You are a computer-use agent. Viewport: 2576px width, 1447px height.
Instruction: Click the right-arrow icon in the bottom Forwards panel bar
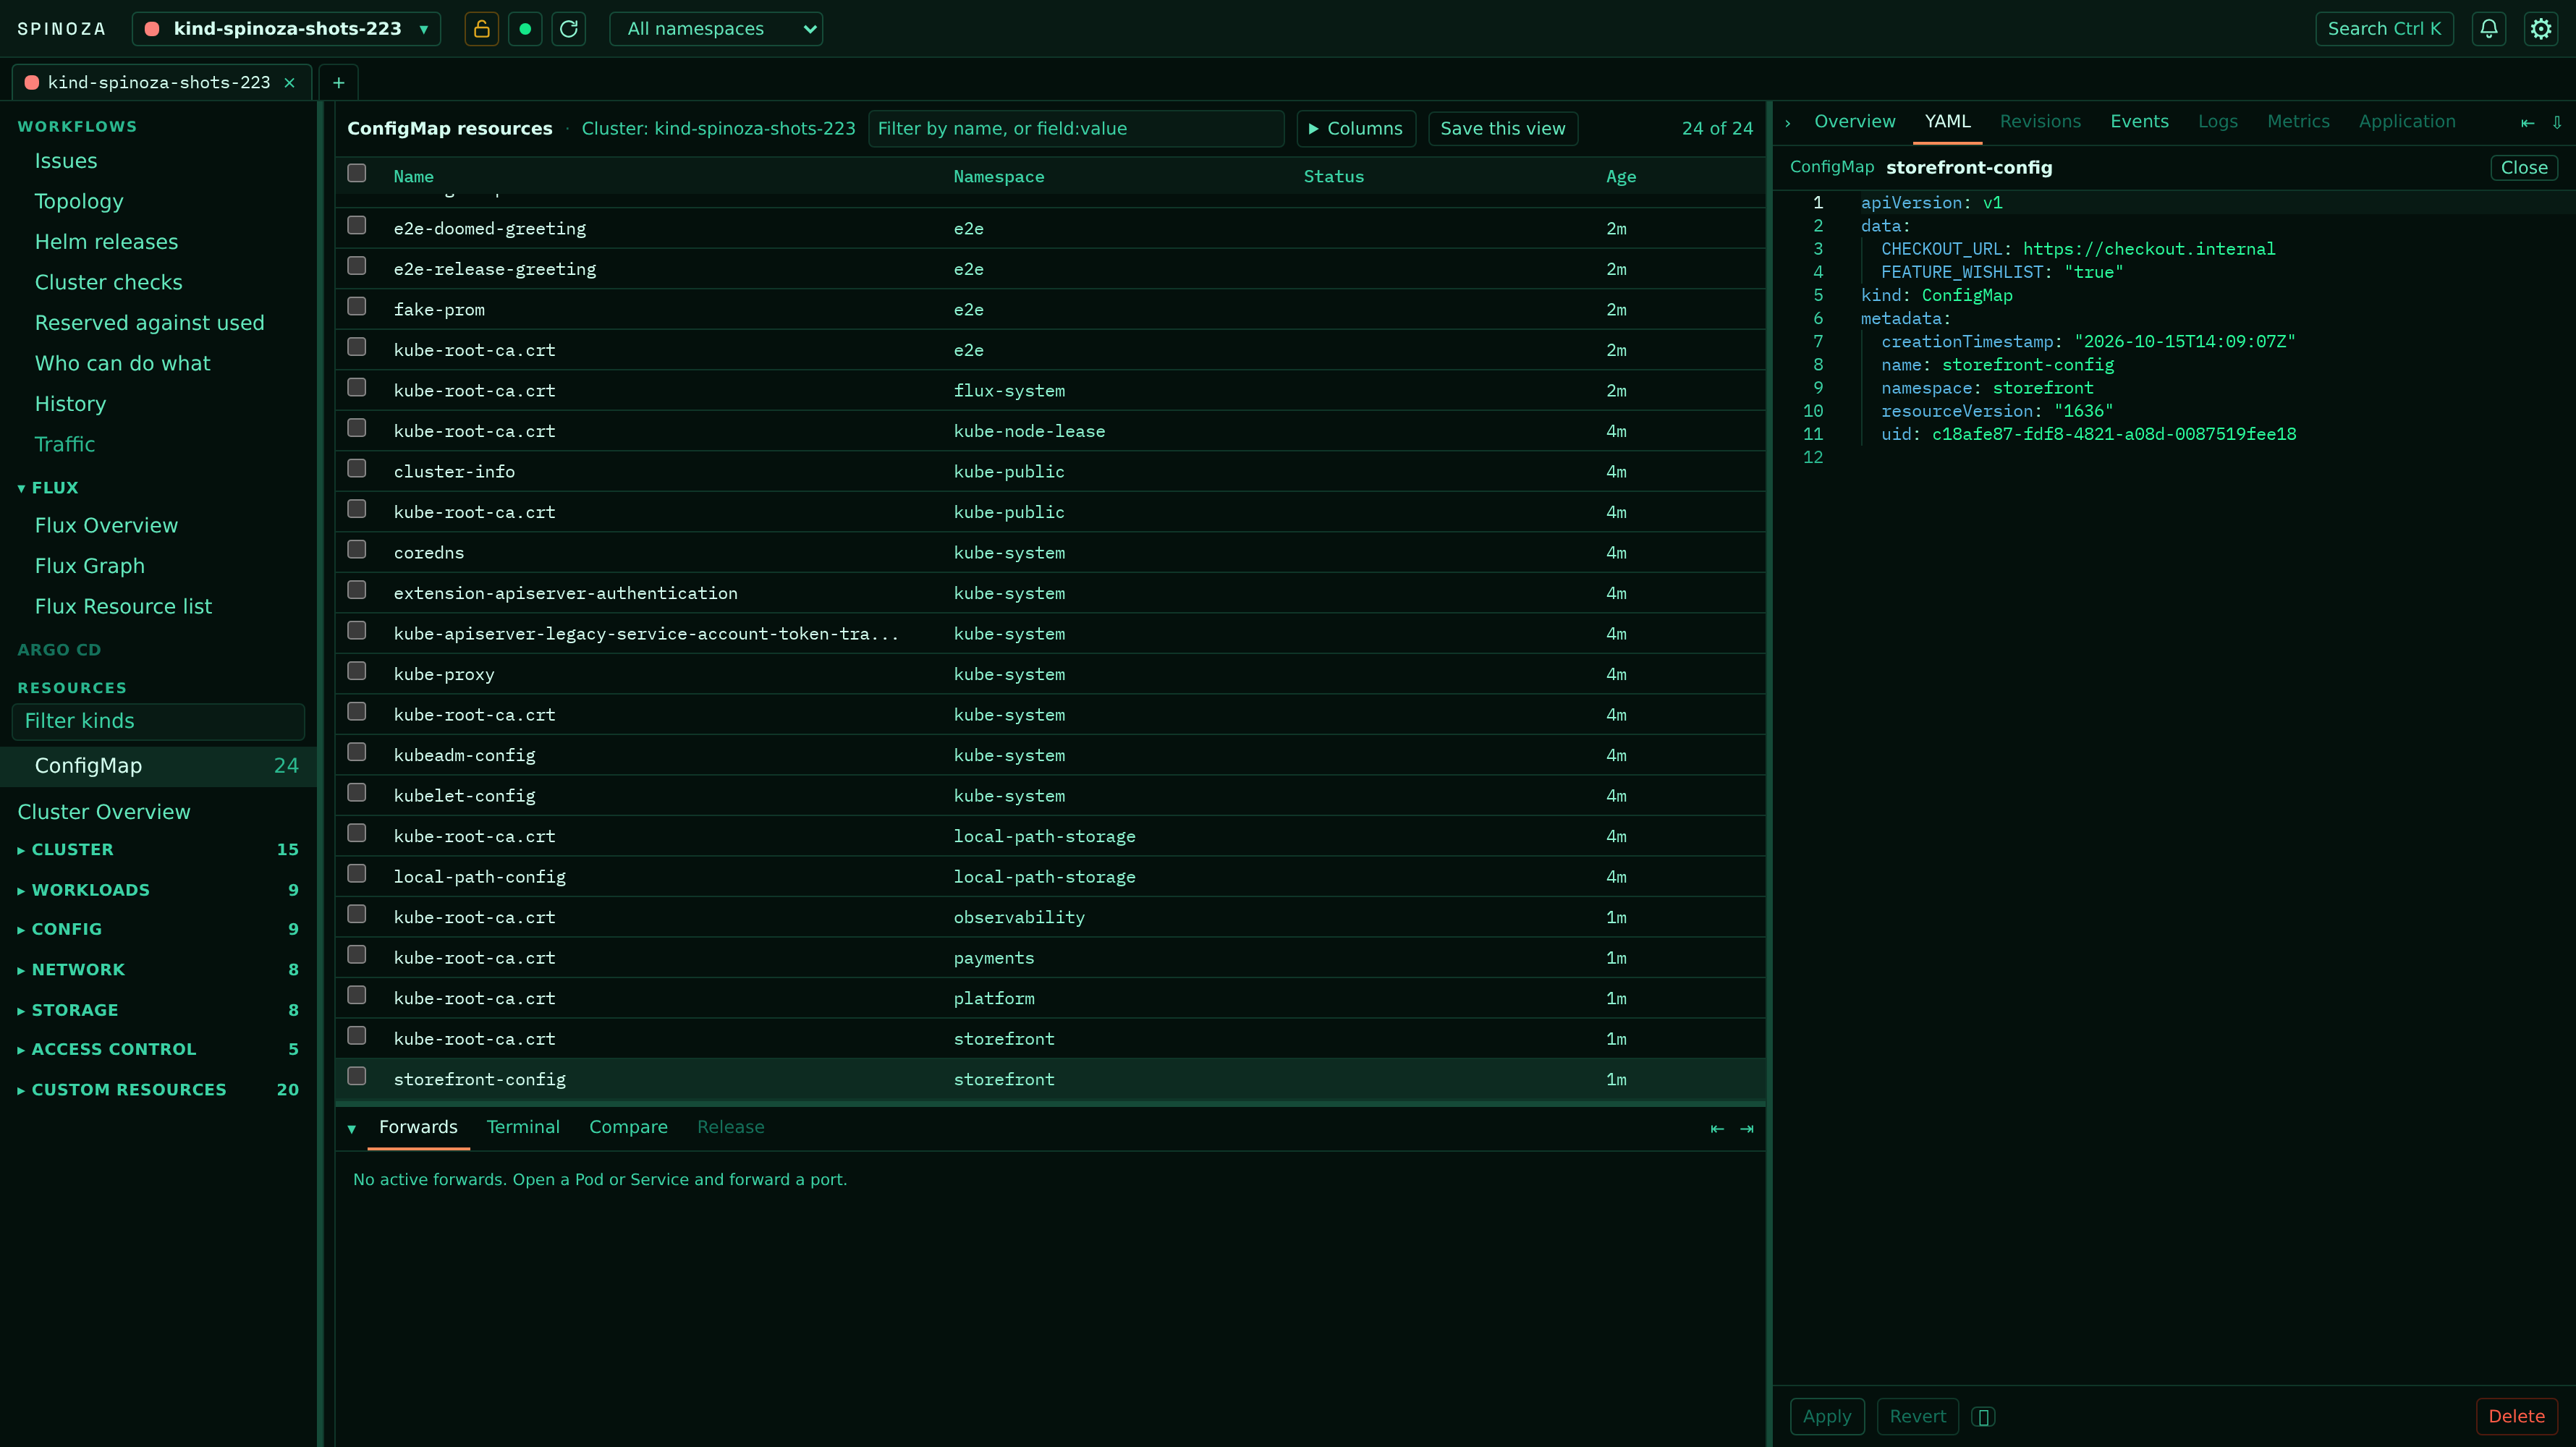click(1747, 1128)
